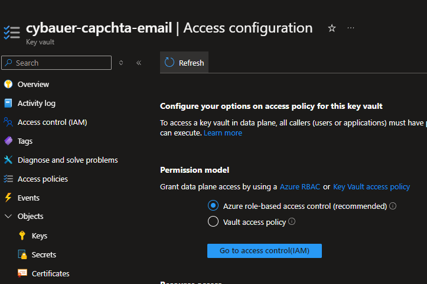
Task: Click the Certificates icon
Action: [22, 273]
